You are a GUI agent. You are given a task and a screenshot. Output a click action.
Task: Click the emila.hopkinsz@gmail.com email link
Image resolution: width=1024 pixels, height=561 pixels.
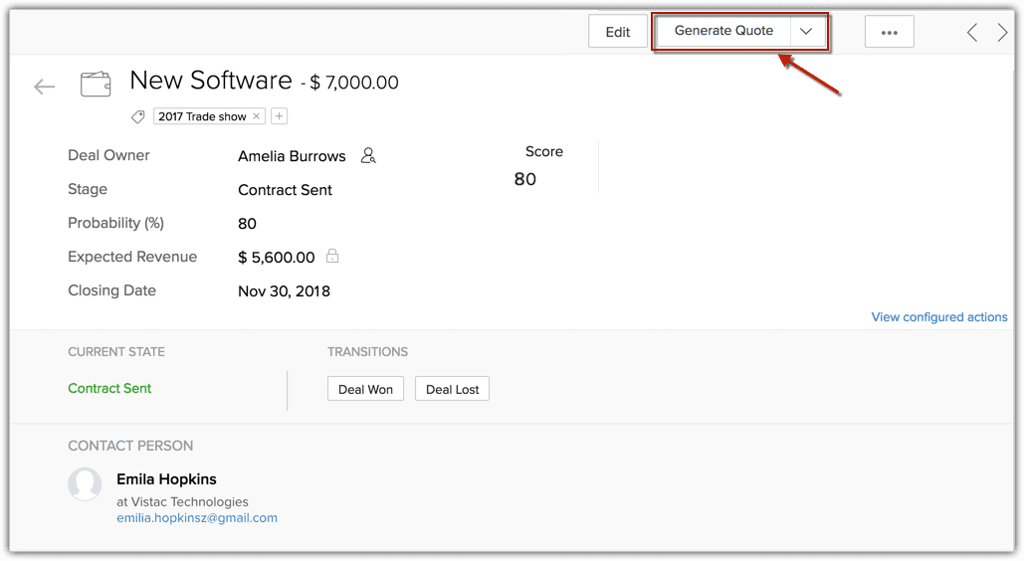tap(197, 518)
